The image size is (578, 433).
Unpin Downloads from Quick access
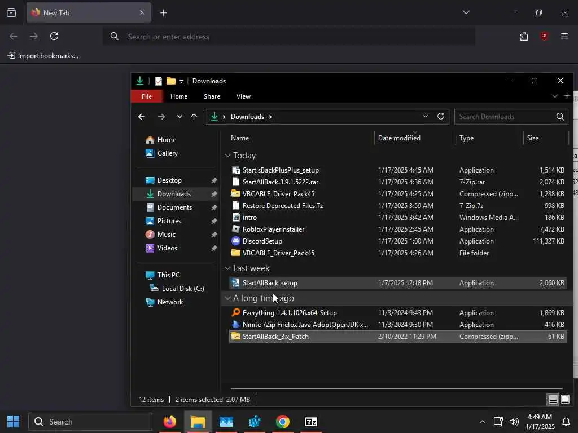click(214, 194)
